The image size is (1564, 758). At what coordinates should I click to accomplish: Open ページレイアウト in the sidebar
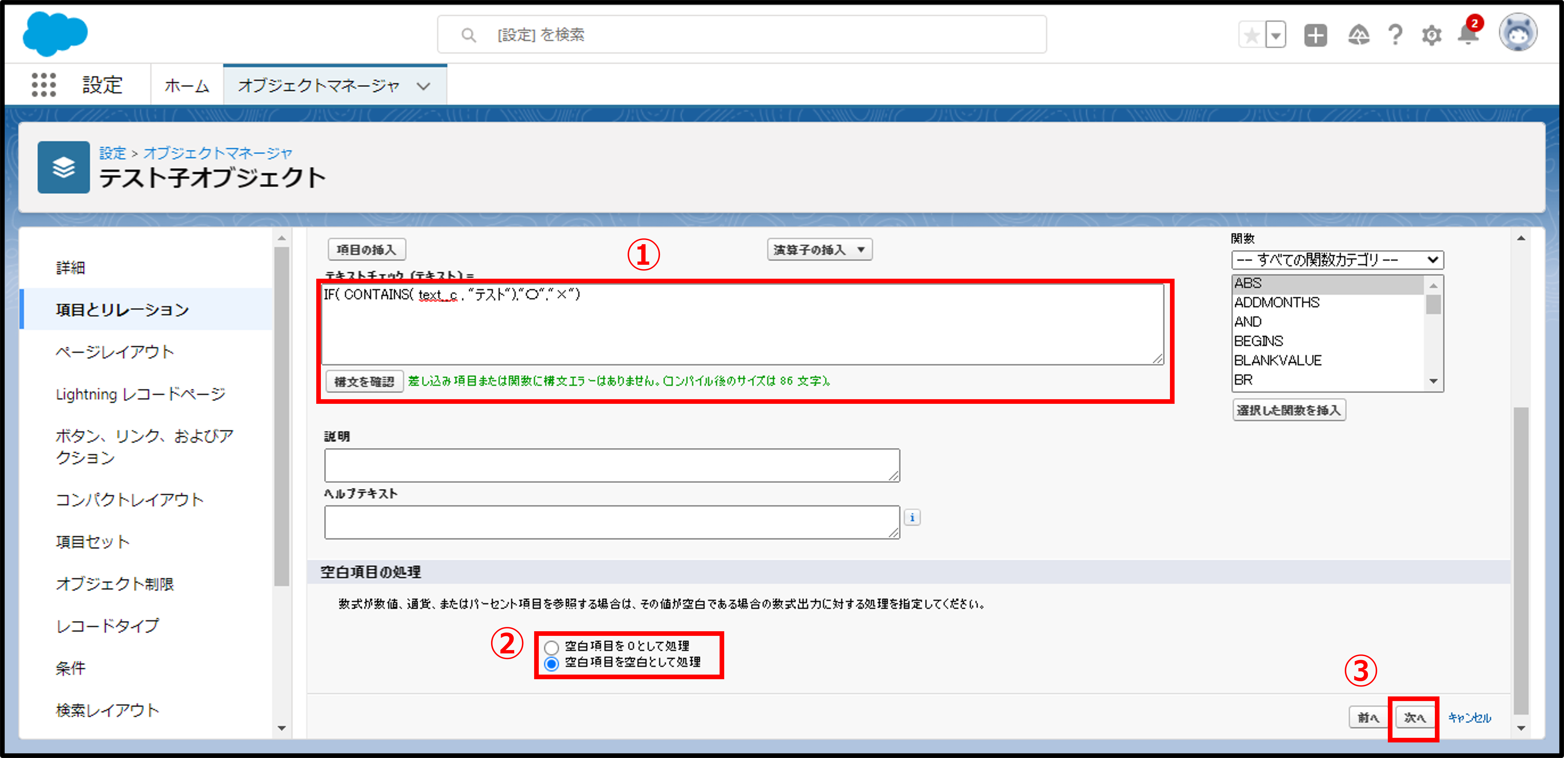click(x=115, y=352)
